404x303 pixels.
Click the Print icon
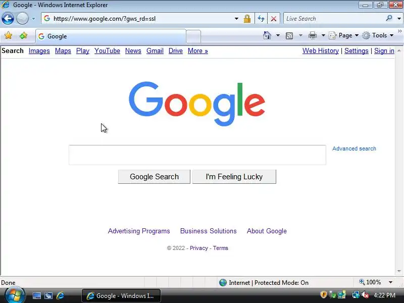tap(312, 35)
